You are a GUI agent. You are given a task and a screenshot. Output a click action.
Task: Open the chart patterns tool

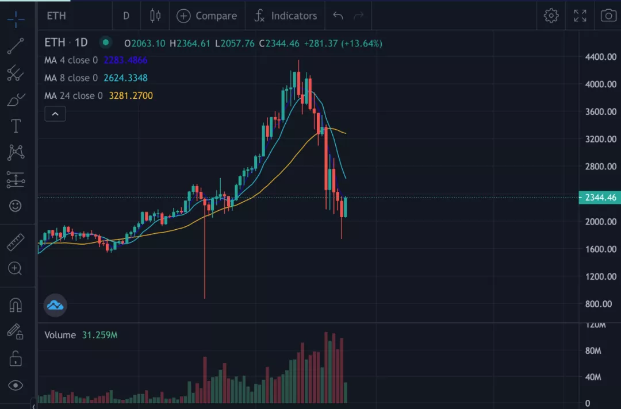point(16,152)
